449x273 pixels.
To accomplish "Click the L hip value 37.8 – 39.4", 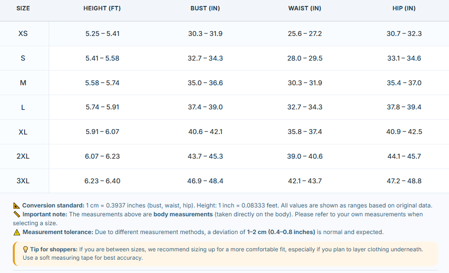I will [x=404, y=107].
